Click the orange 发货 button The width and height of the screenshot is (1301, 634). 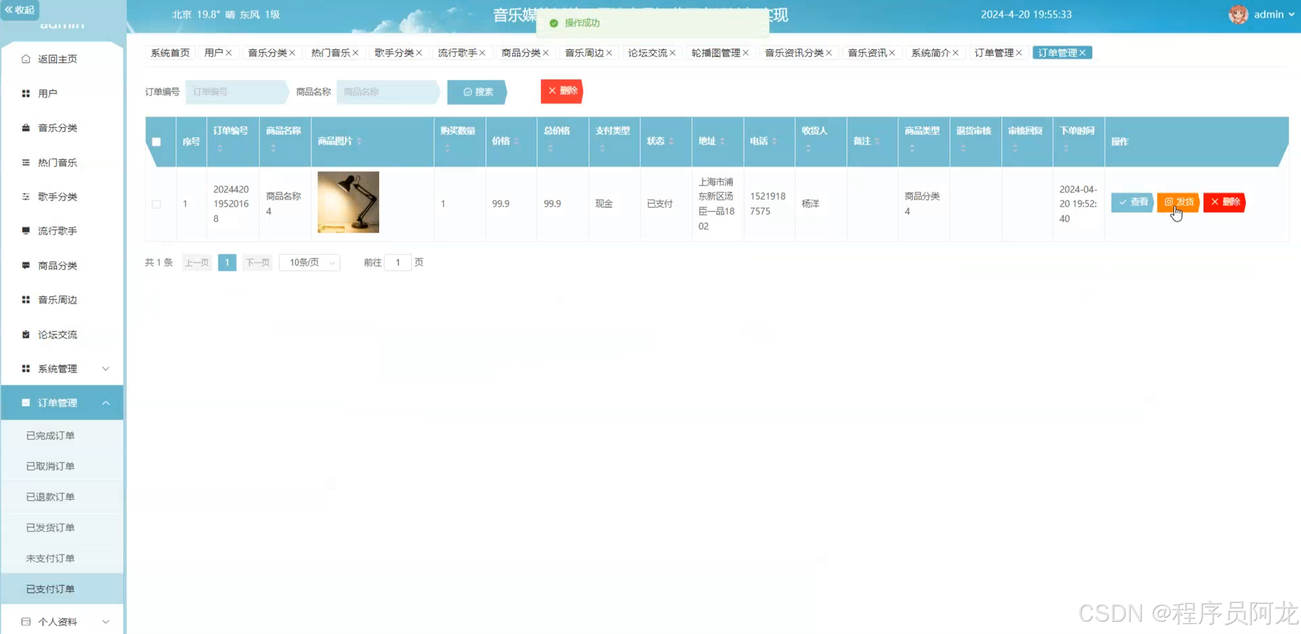coord(1178,202)
